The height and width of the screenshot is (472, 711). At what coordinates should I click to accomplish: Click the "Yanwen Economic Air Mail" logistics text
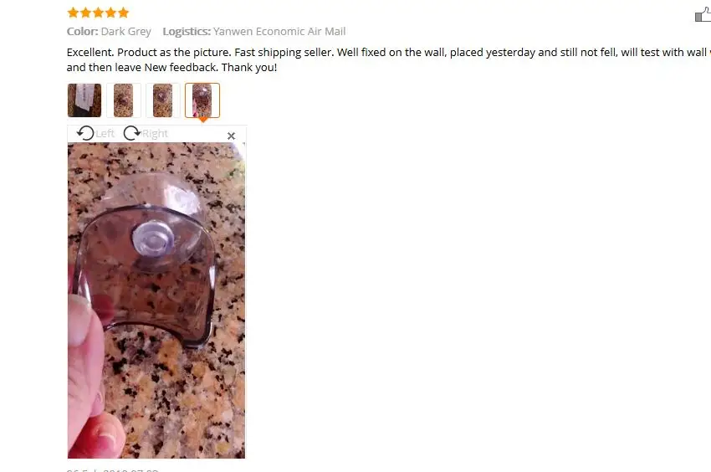tap(279, 31)
